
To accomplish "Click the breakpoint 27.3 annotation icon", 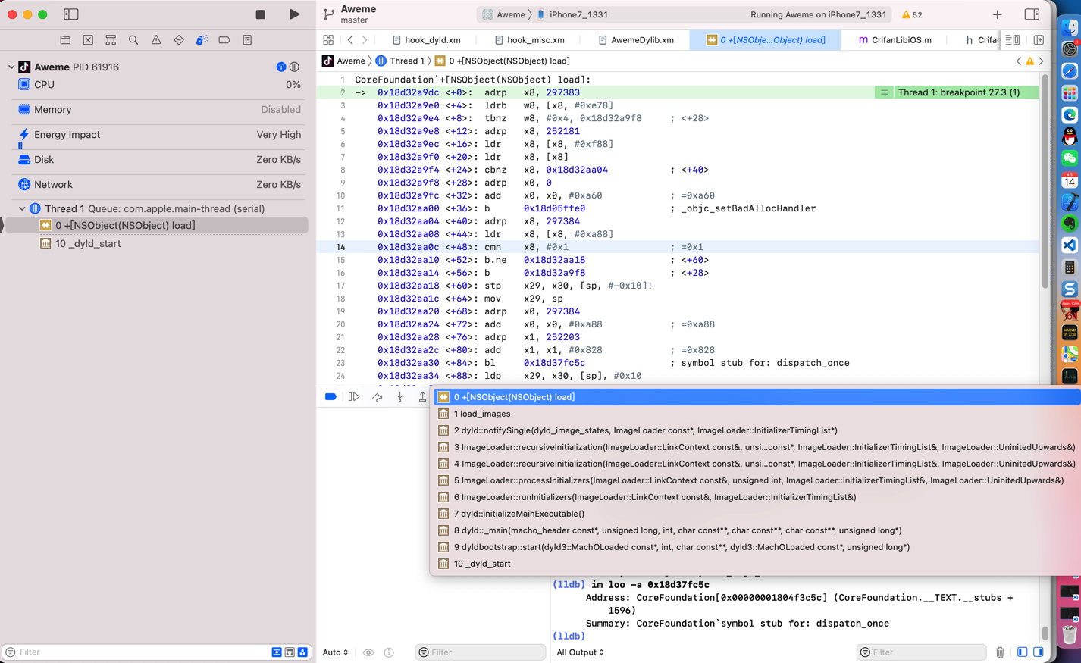I will point(884,92).
